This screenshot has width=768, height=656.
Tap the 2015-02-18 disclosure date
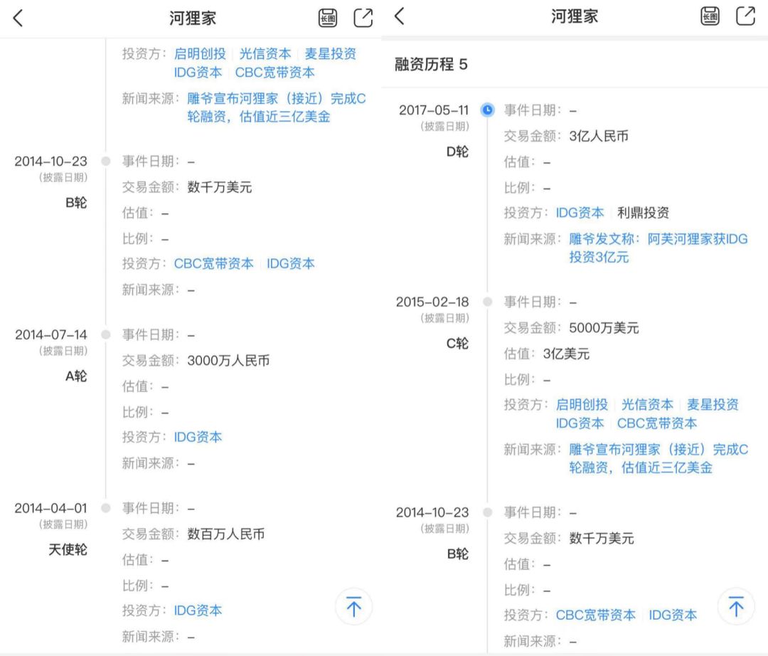pyautogui.click(x=432, y=302)
